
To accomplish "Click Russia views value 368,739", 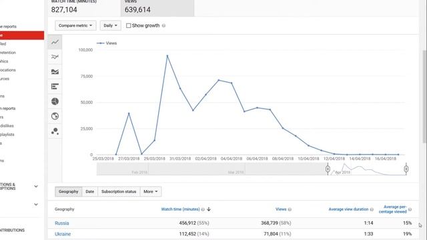I will point(270,223).
